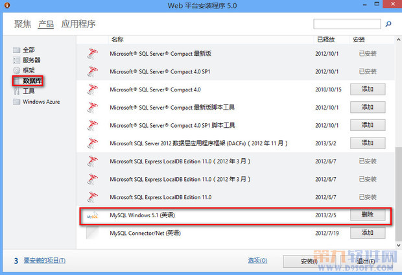Click the 名称 column header
This screenshot has width=402, height=275.
pos(117,40)
